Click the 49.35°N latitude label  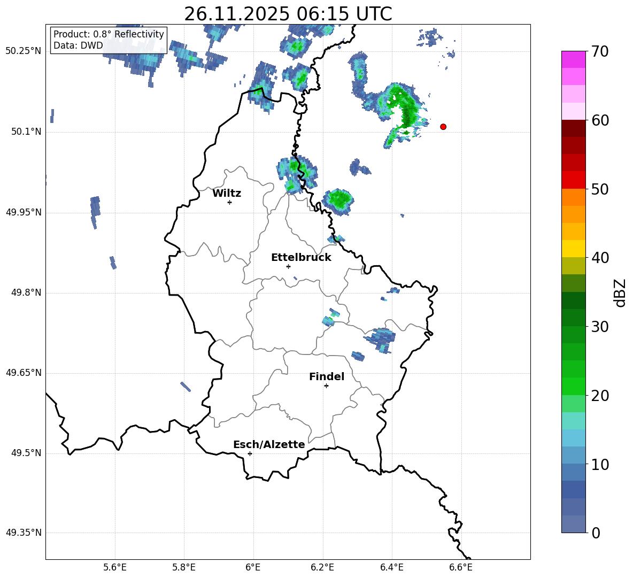24,533
